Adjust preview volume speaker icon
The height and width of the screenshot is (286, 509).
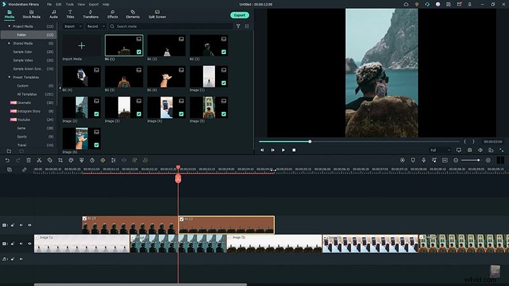(480, 150)
